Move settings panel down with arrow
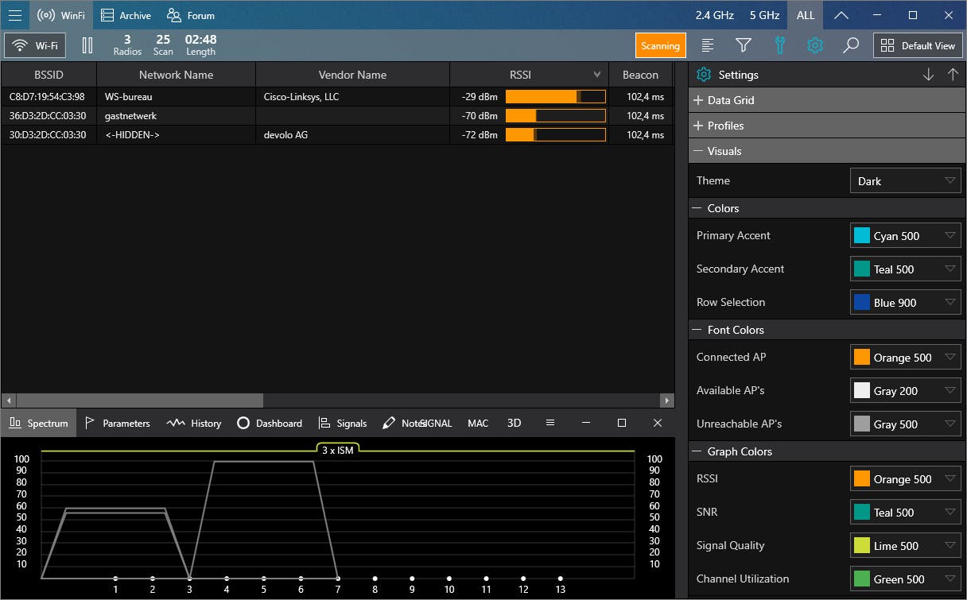The width and height of the screenshot is (967, 600). click(928, 75)
